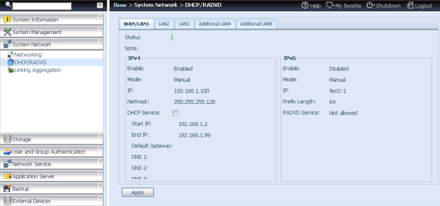Click the IPv6 Mode value Manual
440x206 pixels.
[x=338, y=80]
